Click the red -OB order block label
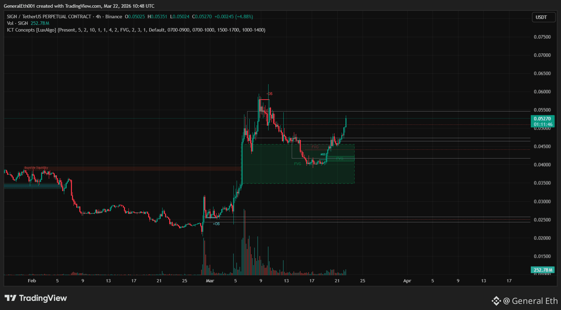561x310 pixels. [x=269, y=94]
